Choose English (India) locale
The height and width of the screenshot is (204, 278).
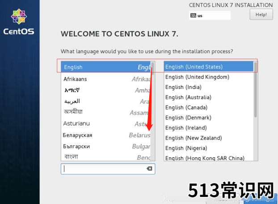click(x=209, y=87)
